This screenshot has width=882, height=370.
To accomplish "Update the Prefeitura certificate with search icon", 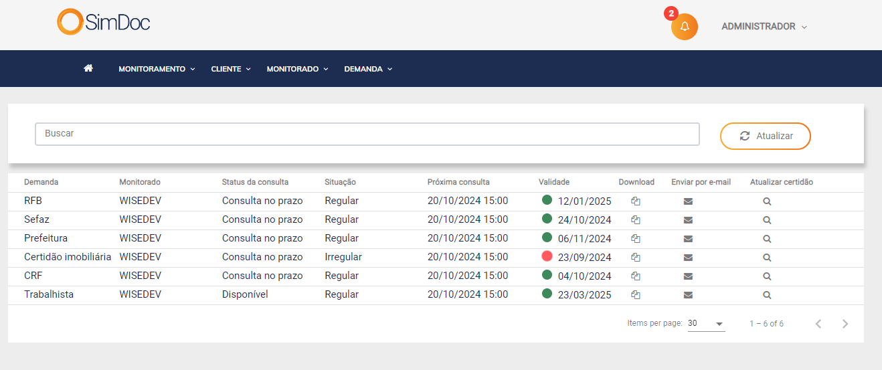I will coord(767,238).
